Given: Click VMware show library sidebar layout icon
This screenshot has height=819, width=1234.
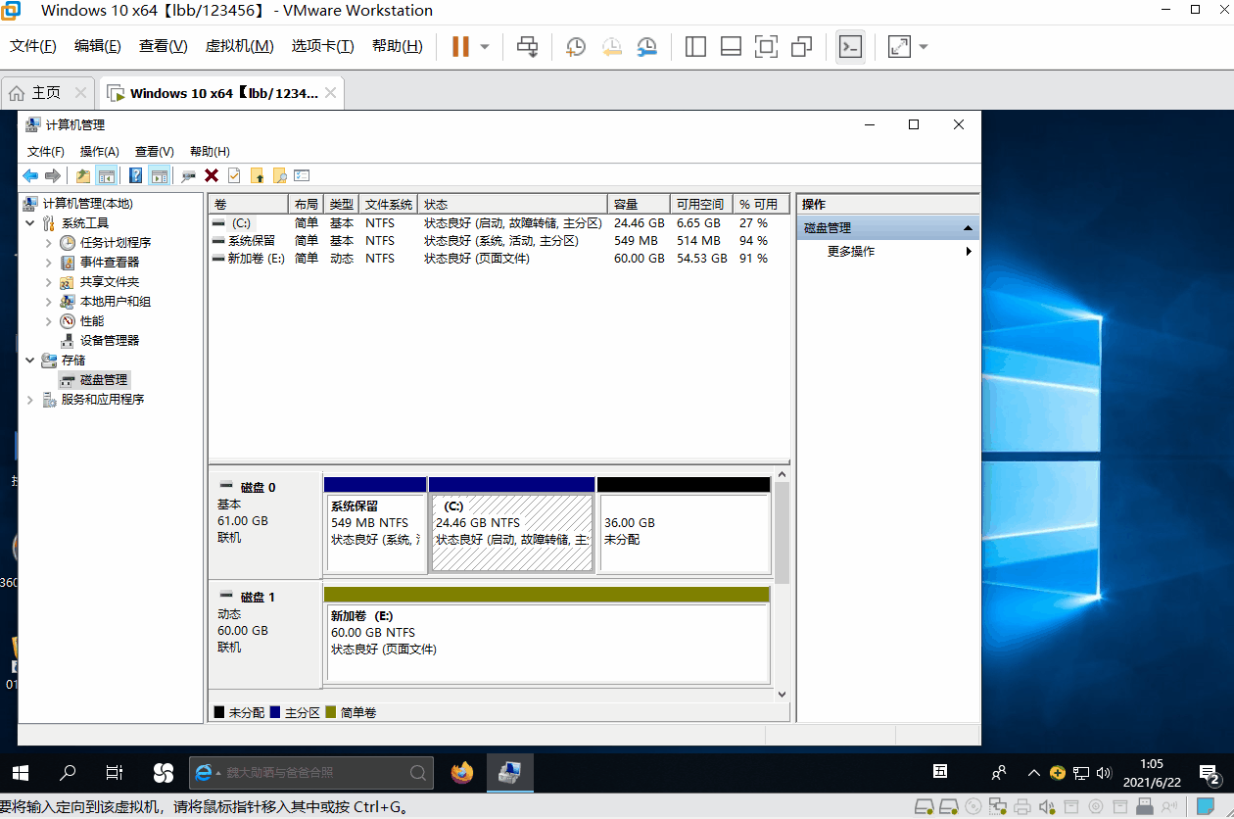Looking at the screenshot, I should pyautogui.click(x=695, y=46).
